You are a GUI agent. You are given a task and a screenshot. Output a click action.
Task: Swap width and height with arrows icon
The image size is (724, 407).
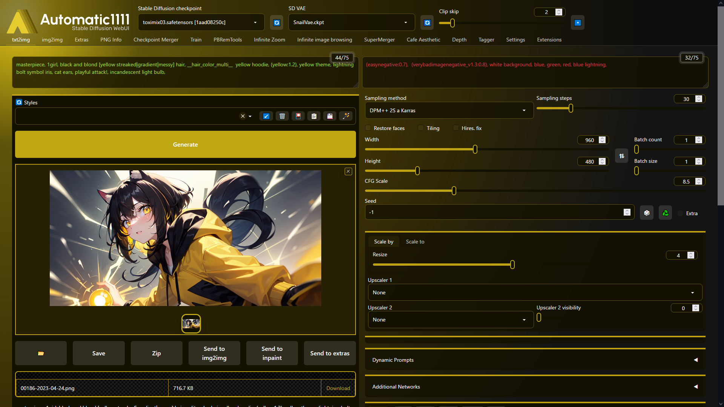tap(621, 156)
